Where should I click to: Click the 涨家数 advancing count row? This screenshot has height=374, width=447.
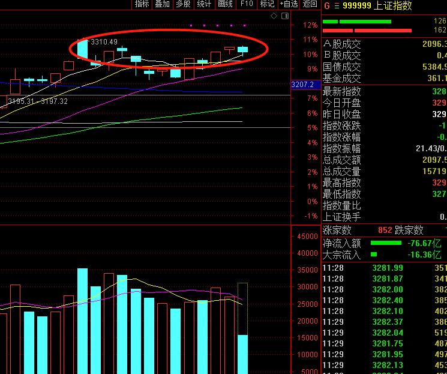(337, 230)
